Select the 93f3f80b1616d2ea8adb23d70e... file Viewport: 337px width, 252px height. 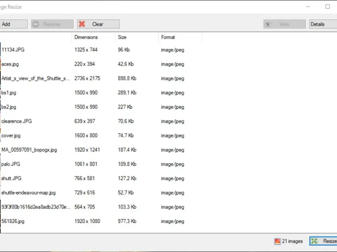click(36, 207)
